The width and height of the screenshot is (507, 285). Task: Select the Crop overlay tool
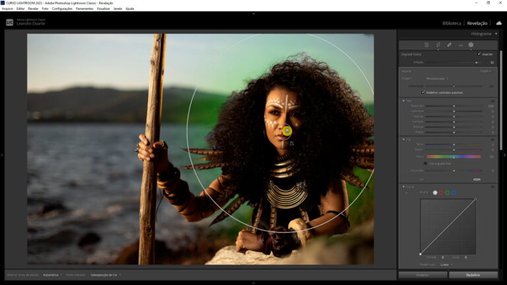[x=438, y=45]
